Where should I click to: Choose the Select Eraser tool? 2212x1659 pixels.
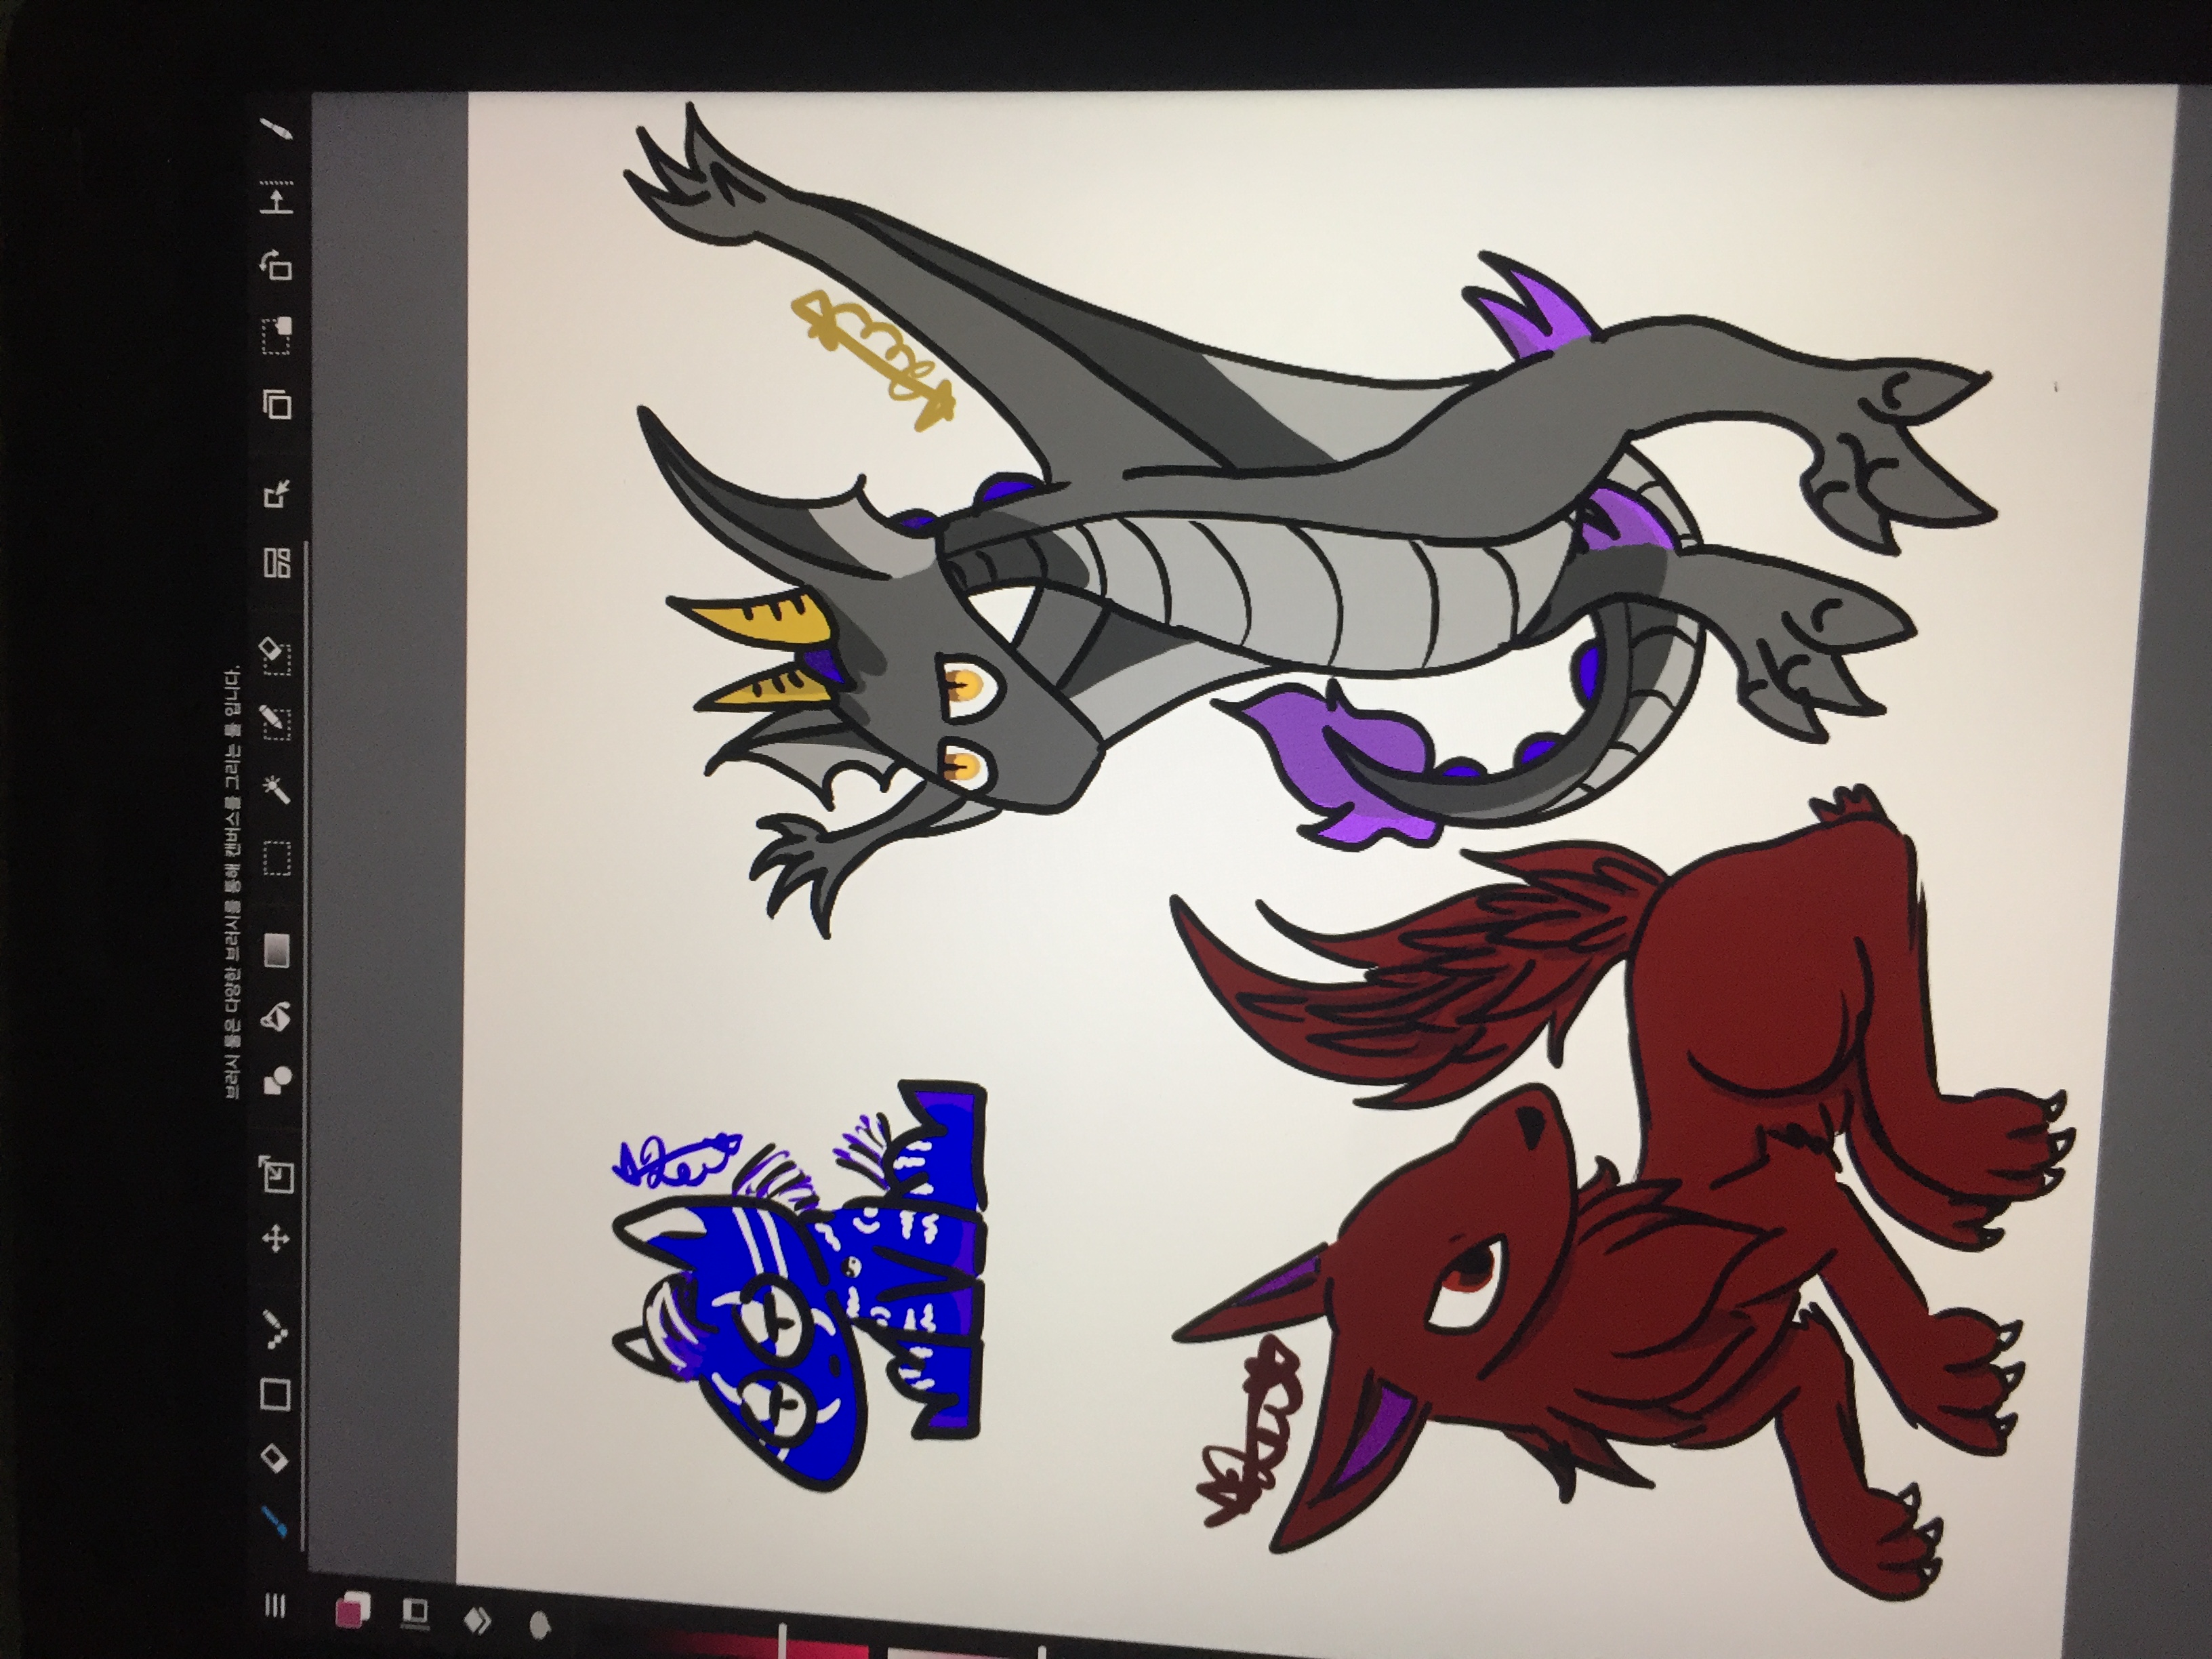click(275, 657)
